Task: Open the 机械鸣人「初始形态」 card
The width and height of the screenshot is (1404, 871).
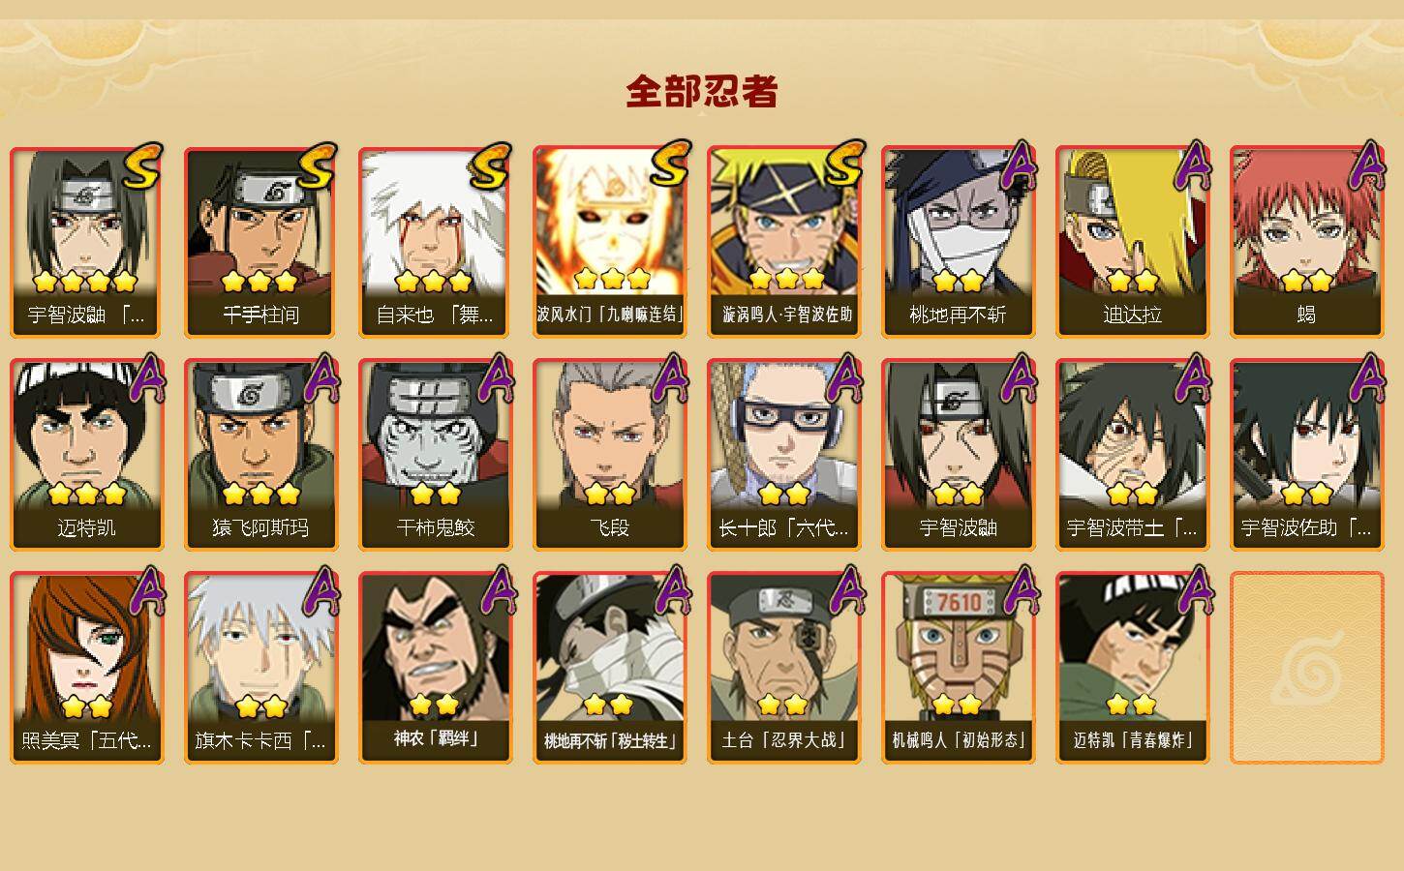Action: [958, 668]
